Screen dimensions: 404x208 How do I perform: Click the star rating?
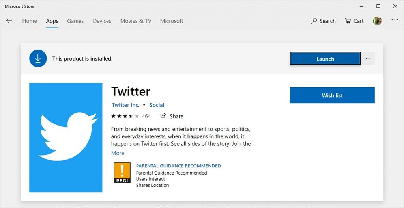125,116
